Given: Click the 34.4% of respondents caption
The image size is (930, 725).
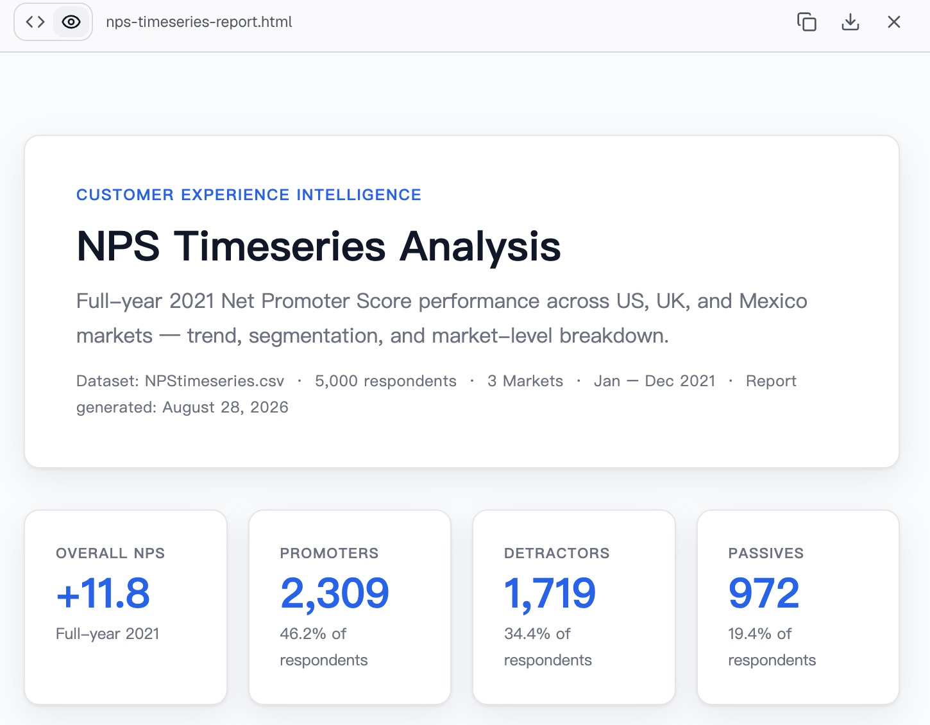Looking at the screenshot, I should [x=548, y=647].
